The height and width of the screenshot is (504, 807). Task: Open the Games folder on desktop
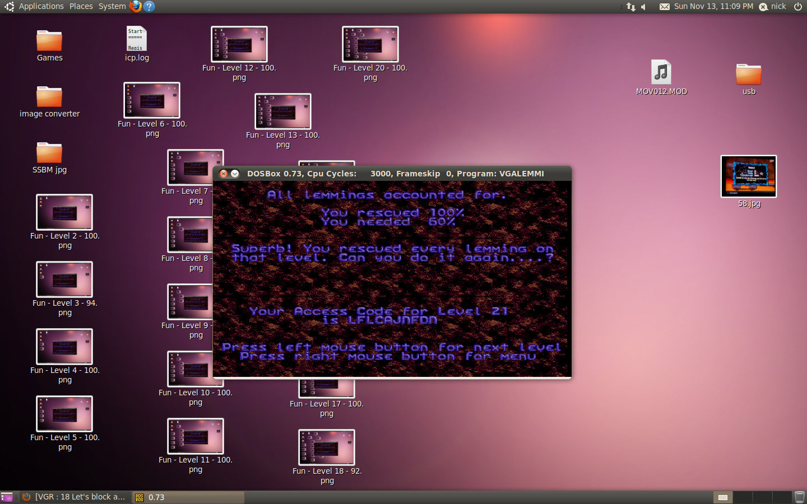coord(49,41)
